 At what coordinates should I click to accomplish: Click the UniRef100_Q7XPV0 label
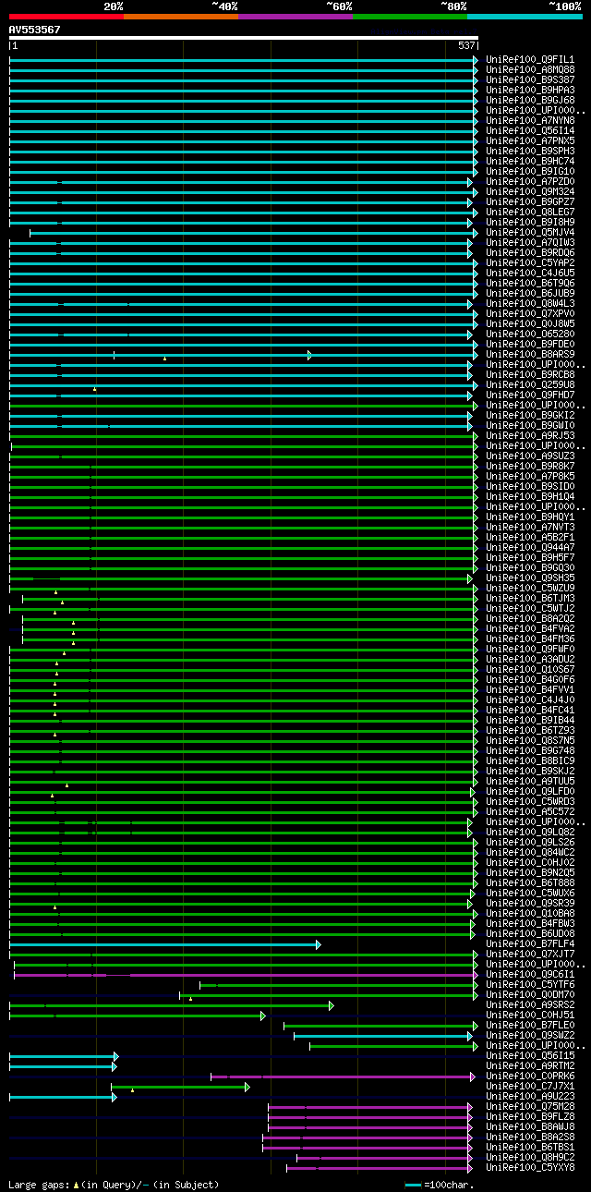pos(530,313)
